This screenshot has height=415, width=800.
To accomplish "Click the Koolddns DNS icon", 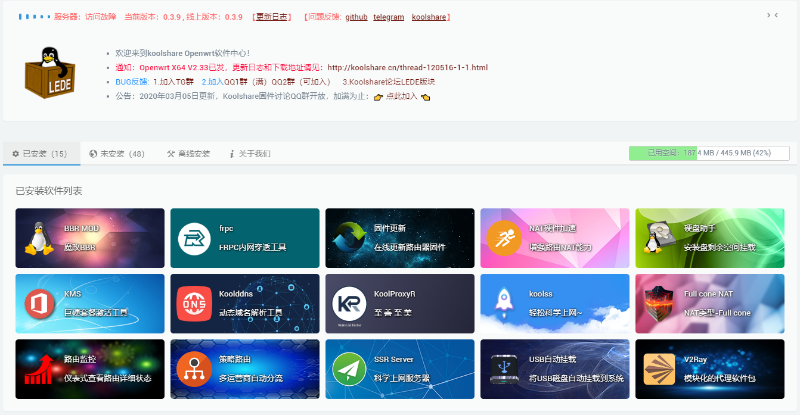I will tap(194, 304).
